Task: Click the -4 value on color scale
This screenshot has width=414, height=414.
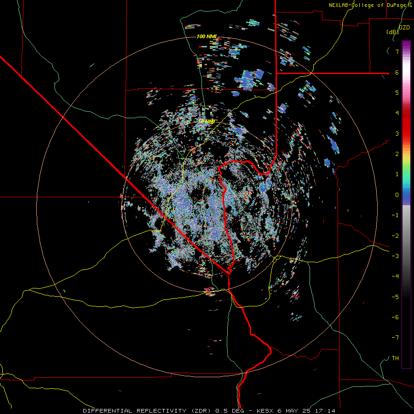Action: pyautogui.click(x=395, y=276)
